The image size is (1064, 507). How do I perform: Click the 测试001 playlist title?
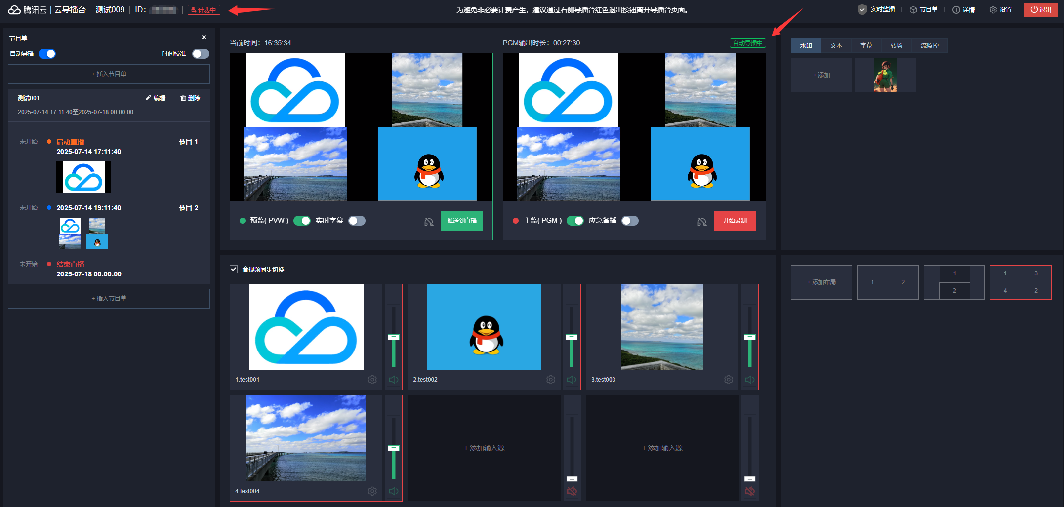coord(28,98)
